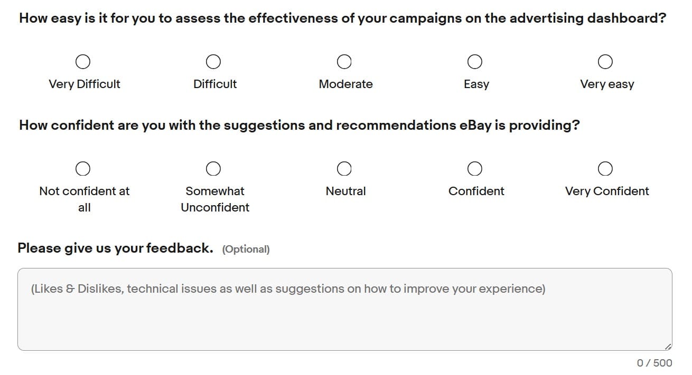This screenshot has height=375, width=692.
Task: Click the Neutral label text
Action: tap(345, 191)
